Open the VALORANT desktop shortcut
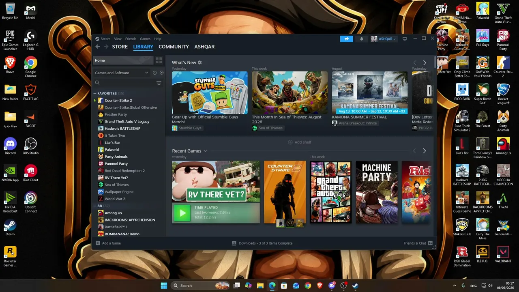 point(503,254)
